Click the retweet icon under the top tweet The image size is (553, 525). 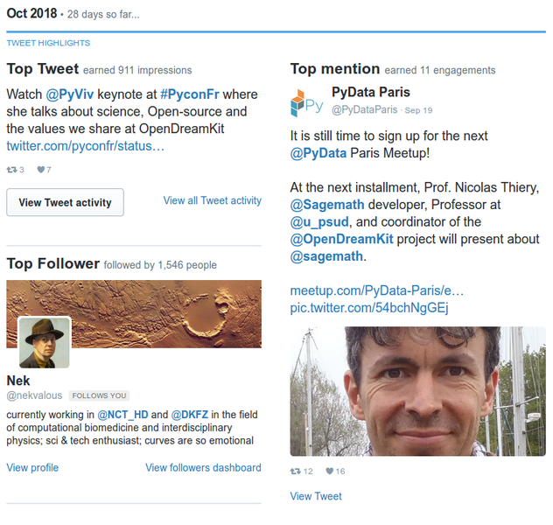click(11, 170)
